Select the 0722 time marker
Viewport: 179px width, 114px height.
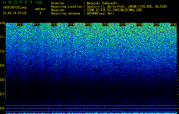37,25
